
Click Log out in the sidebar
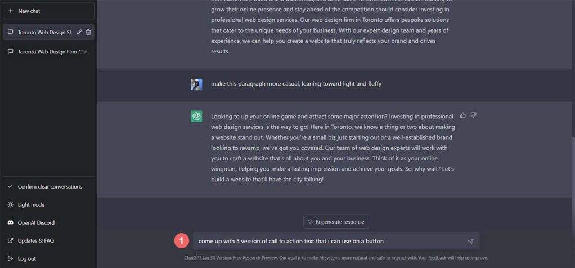click(x=26, y=258)
